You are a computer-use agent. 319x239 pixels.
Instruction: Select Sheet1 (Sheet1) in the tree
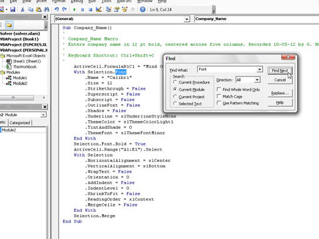pos(27,61)
